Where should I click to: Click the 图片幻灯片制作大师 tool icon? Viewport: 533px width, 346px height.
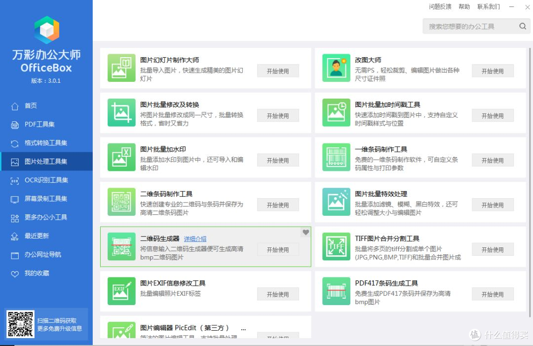click(x=121, y=68)
